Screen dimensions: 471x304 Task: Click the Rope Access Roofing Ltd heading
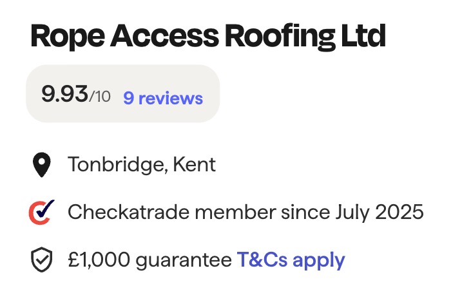pyautogui.click(x=207, y=37)
